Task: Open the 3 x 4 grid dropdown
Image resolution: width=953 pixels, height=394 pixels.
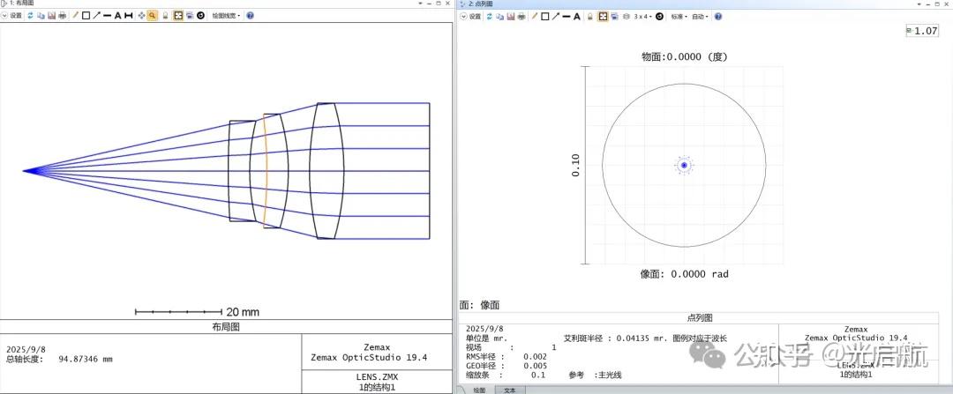Action: coord(643,17)
